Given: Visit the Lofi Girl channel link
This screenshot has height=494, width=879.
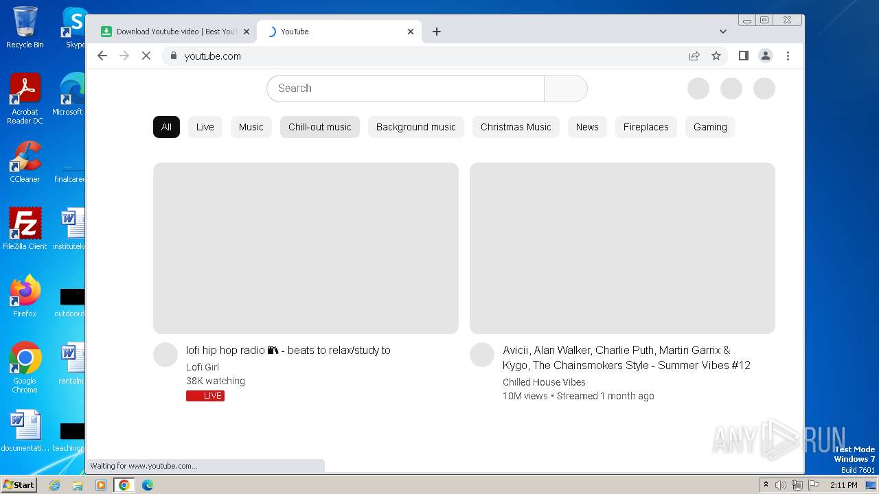Looking at the screenshot, I should [203, 367].
